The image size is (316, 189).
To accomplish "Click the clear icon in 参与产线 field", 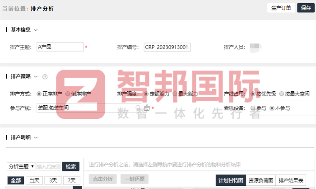I will pyautogui.click(x=147, y=108).
